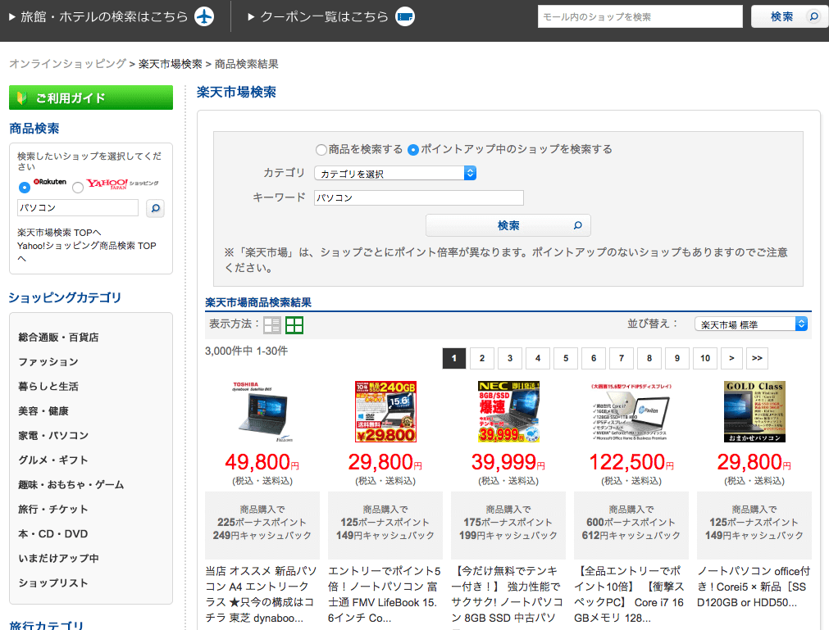Open the 並び替え sort dropdown
This screenshot has width=829, height=630.
pyautogui.click(x=751, y=324)
